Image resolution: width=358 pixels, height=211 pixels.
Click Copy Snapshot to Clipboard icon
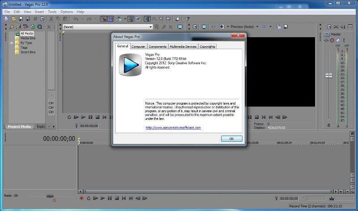(x=278, y=27)
